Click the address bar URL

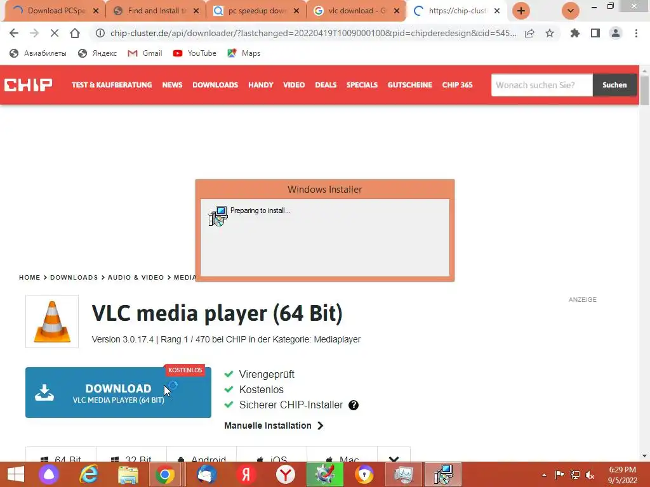[313, 33]
